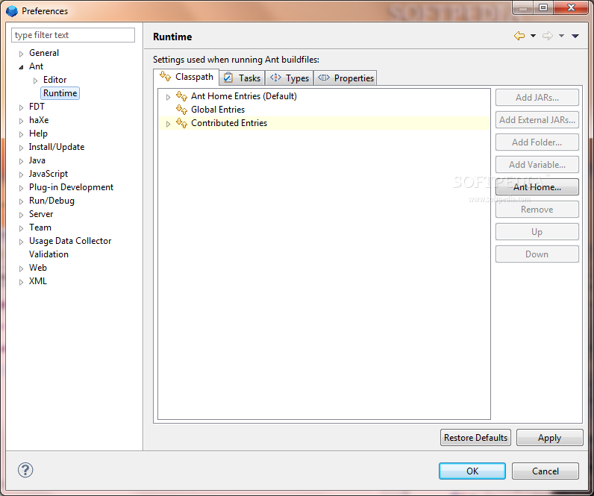Expand the Install/Update category
This screenshot has width=594, height=496.
21,148
